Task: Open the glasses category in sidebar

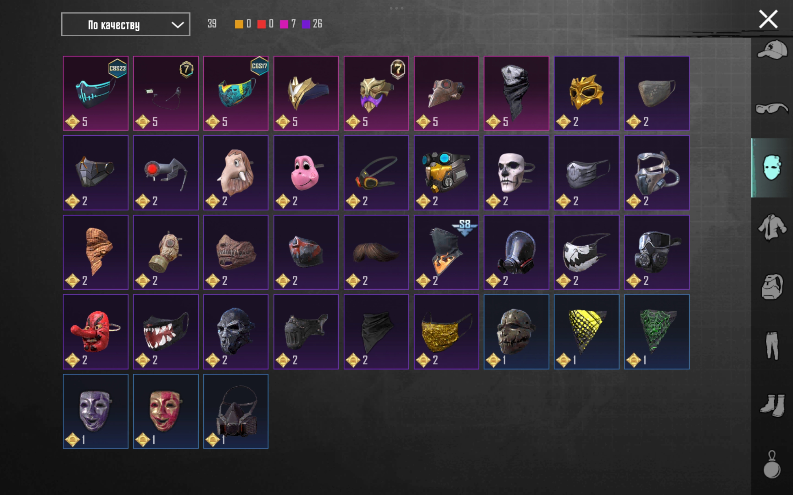Action: coord(772,108)
